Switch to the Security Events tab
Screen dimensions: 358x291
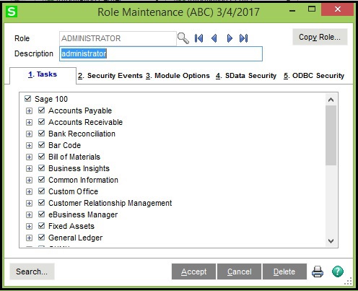point(110,76)
